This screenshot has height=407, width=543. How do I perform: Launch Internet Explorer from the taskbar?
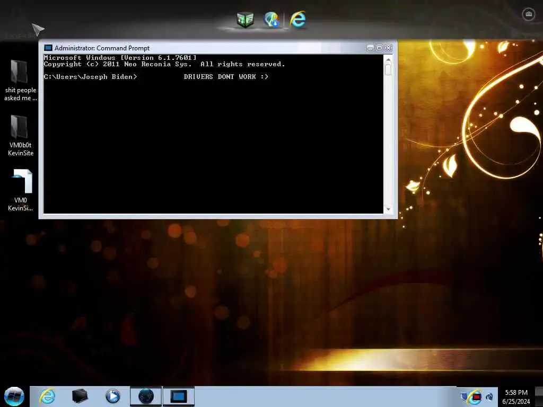pos(47,396)
